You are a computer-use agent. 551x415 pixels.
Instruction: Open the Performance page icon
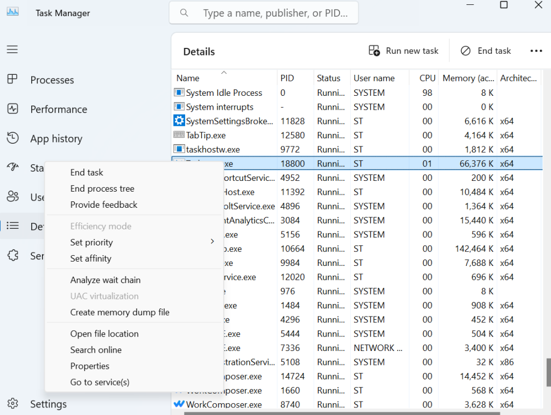tap(12, 109)
